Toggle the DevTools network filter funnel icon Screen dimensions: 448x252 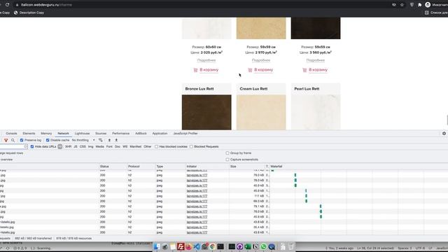[x=6, y=140]
